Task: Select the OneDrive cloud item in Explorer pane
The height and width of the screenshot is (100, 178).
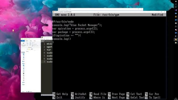Action: (23, 61)
